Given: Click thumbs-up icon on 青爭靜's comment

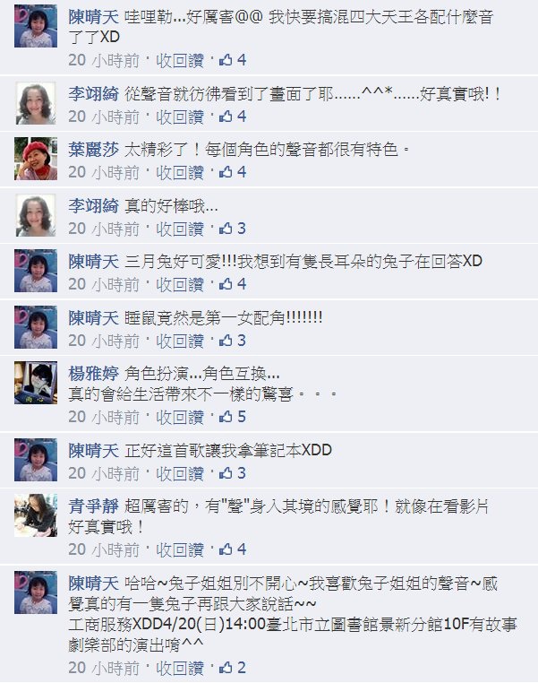Looking at the screenshot, I should [226, 549].
